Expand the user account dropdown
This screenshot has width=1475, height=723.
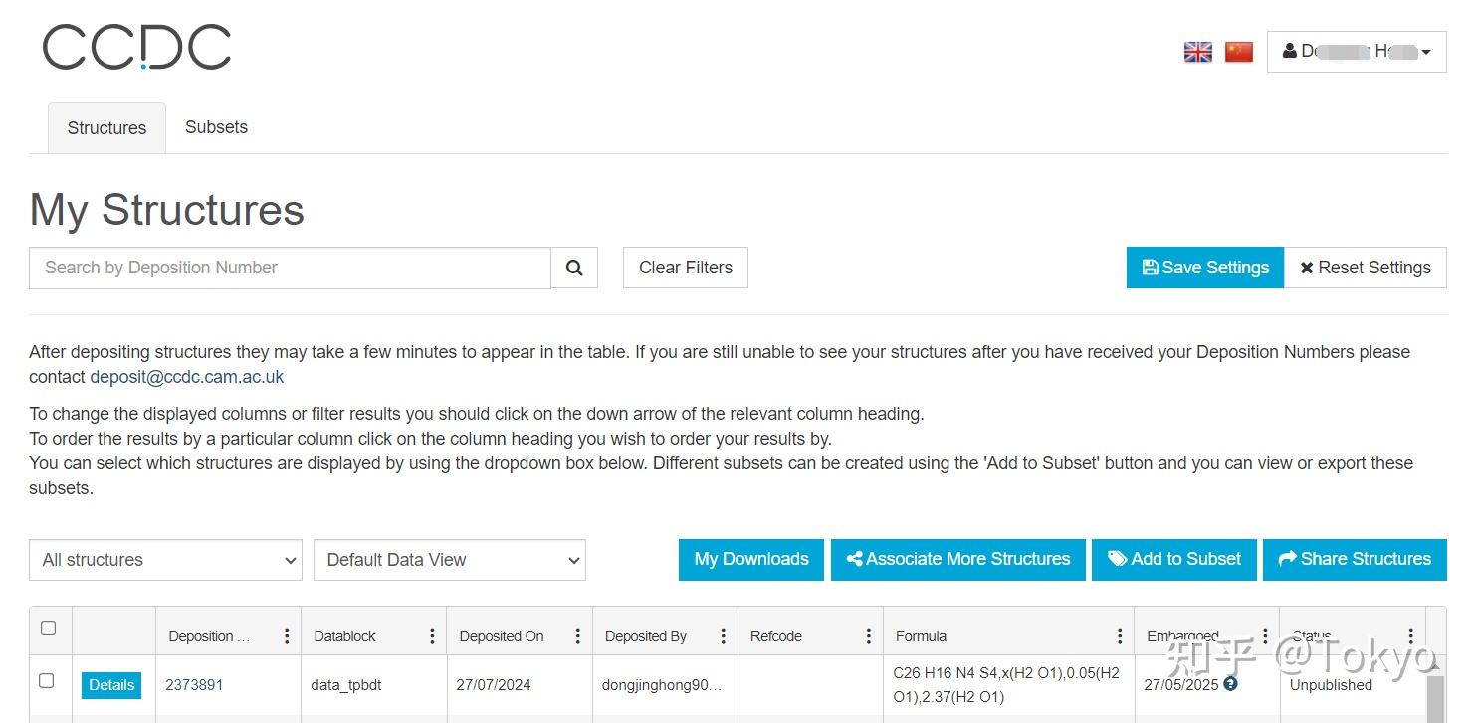click(x=1356, y=52)
